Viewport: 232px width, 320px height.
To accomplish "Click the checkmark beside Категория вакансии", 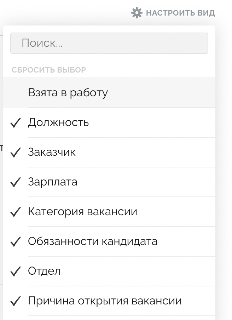I will pos(16,212).
